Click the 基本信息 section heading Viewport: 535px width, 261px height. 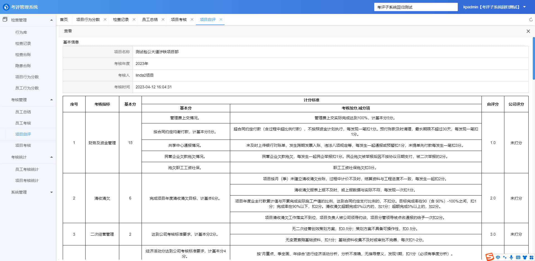point(71,42)
